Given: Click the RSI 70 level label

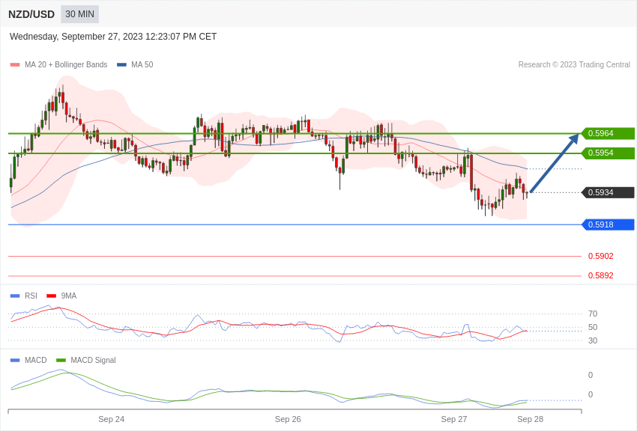Looking at the screenshot, I should click(593, 314).
